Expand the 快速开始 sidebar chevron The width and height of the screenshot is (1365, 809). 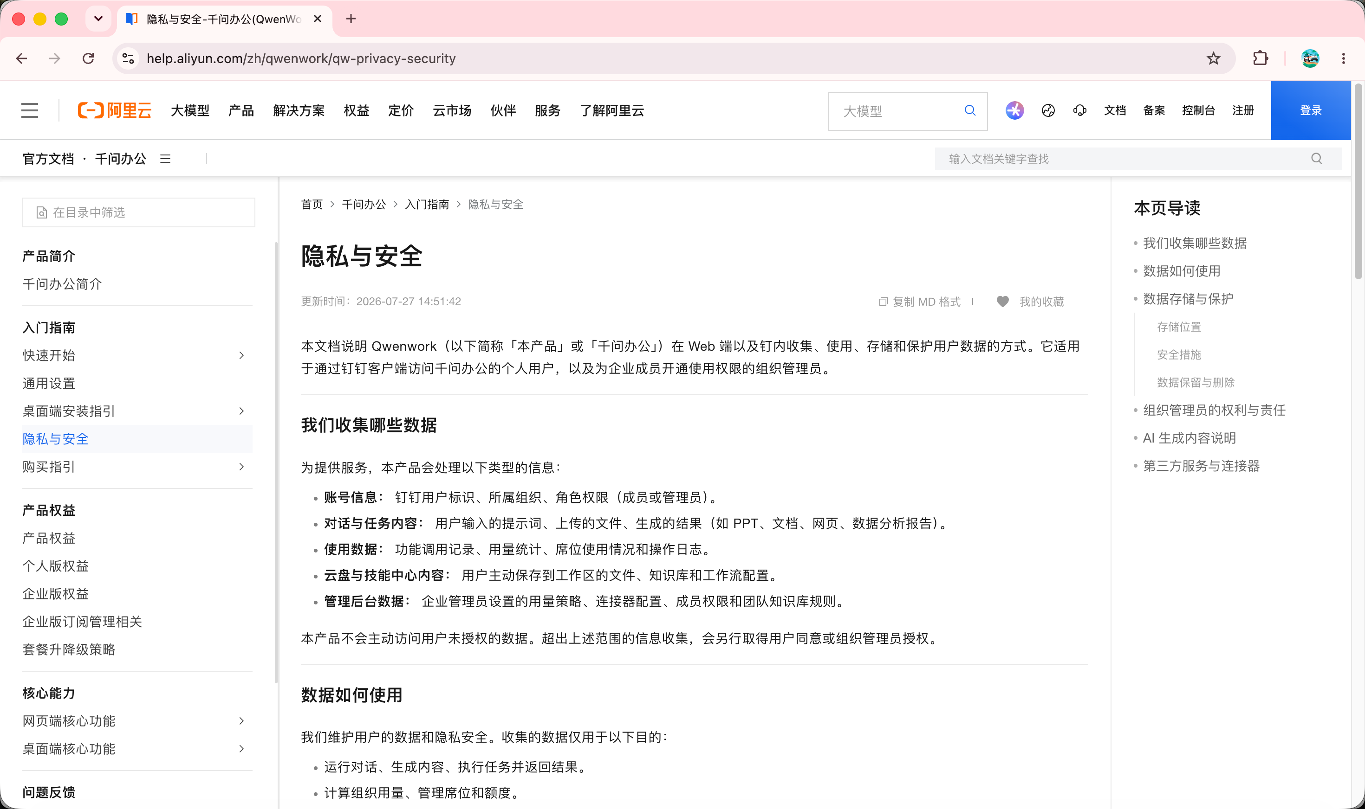tap(242, 355)
